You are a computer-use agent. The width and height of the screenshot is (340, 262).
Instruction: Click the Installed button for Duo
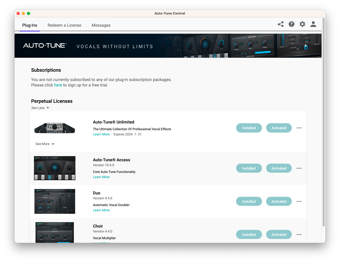pyautogui.click(x=249, y=201)
